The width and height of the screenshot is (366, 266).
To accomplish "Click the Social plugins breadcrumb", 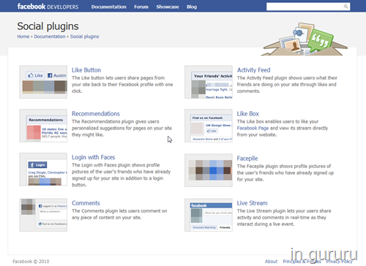I will tap(84, 37).
